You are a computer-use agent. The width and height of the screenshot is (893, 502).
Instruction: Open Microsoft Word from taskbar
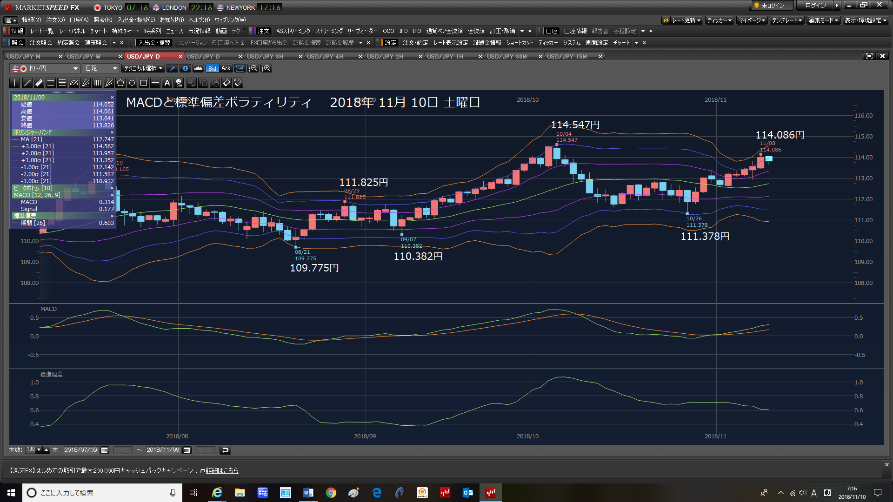coord(308,493)
